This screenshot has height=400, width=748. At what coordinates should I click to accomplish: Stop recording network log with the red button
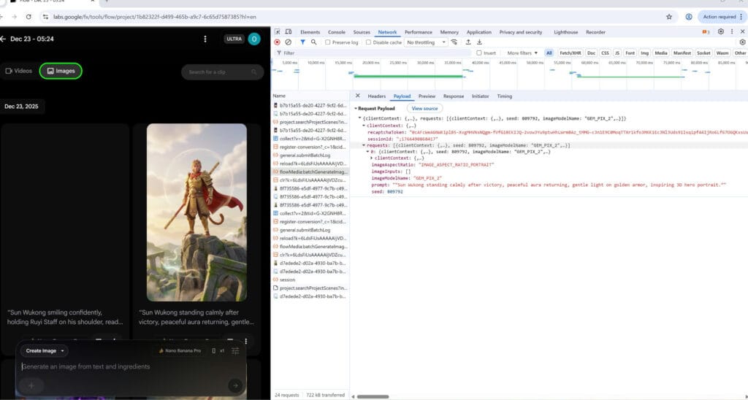pyautogui.click(x=277, y=42)
